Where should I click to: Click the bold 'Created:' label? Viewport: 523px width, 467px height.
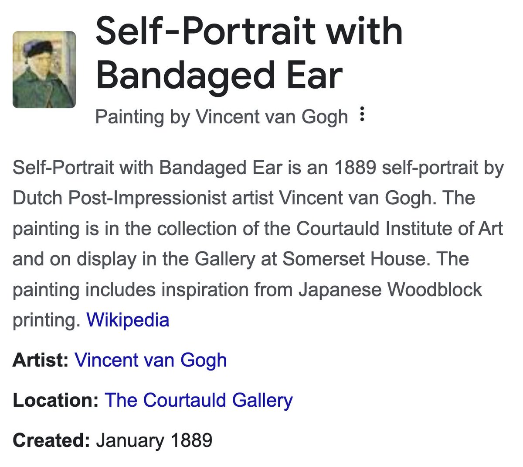(x=51, y=440)
